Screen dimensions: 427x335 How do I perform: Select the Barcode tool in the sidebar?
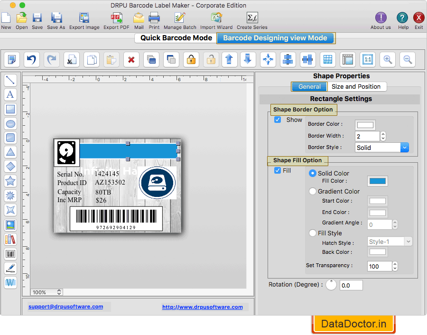(x=10, y=254)
